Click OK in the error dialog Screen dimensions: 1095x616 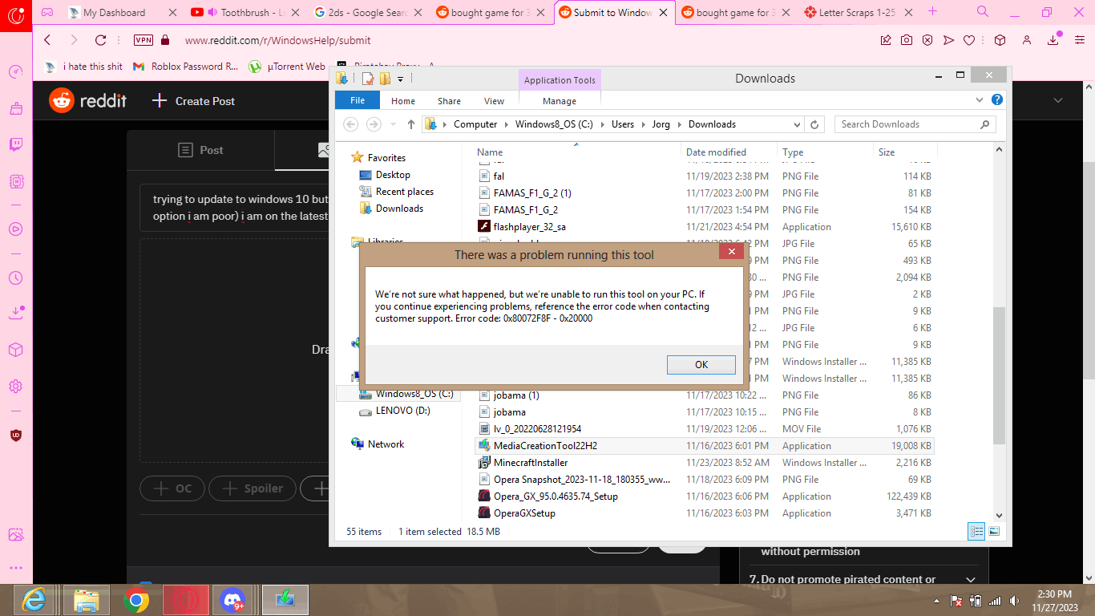tap(701, 364)
